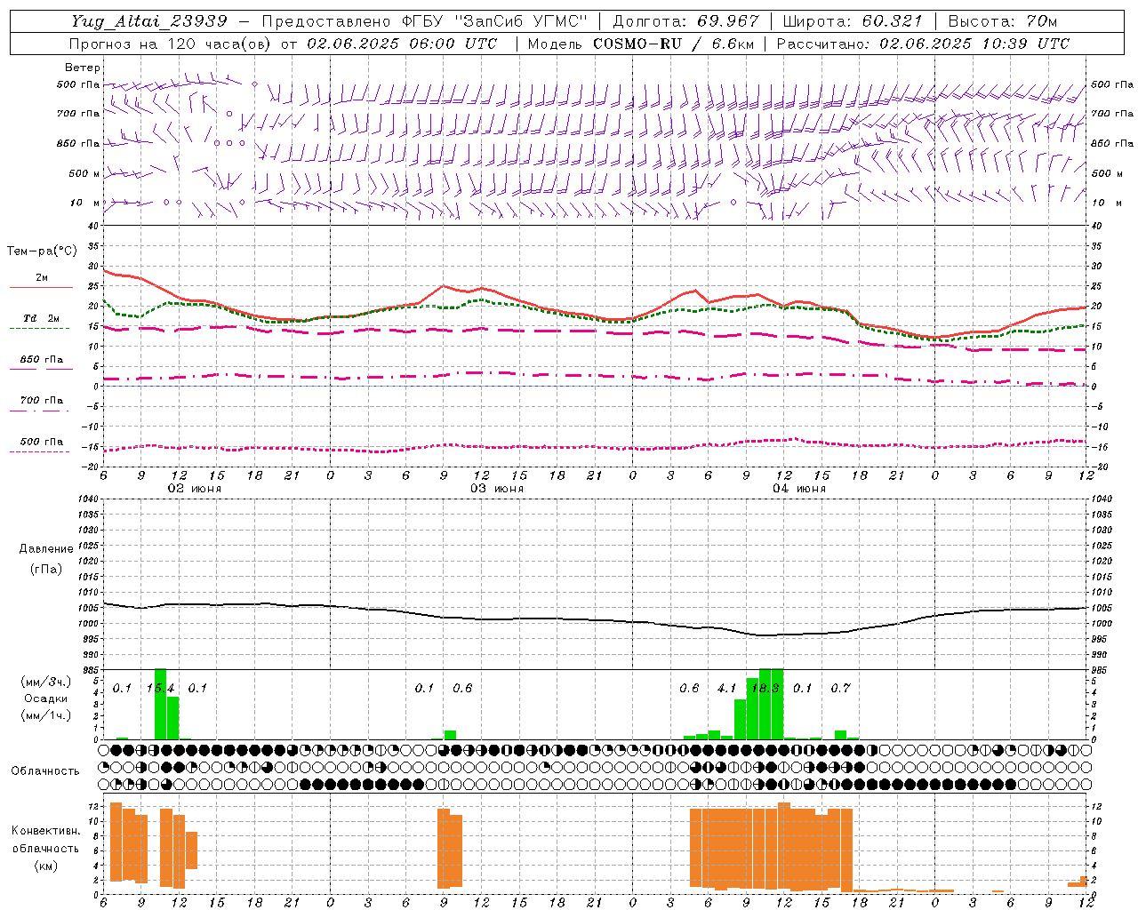The image size is (1138, 910).
Task: Click the Тем-ра(°C) temperature panel label
Action: click(42, 251)
